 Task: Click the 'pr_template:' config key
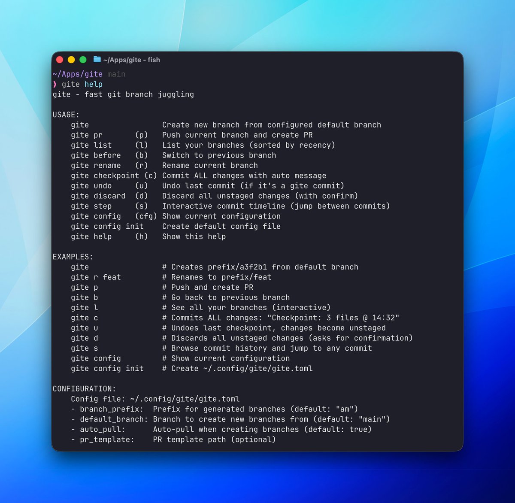coord(107,440)
